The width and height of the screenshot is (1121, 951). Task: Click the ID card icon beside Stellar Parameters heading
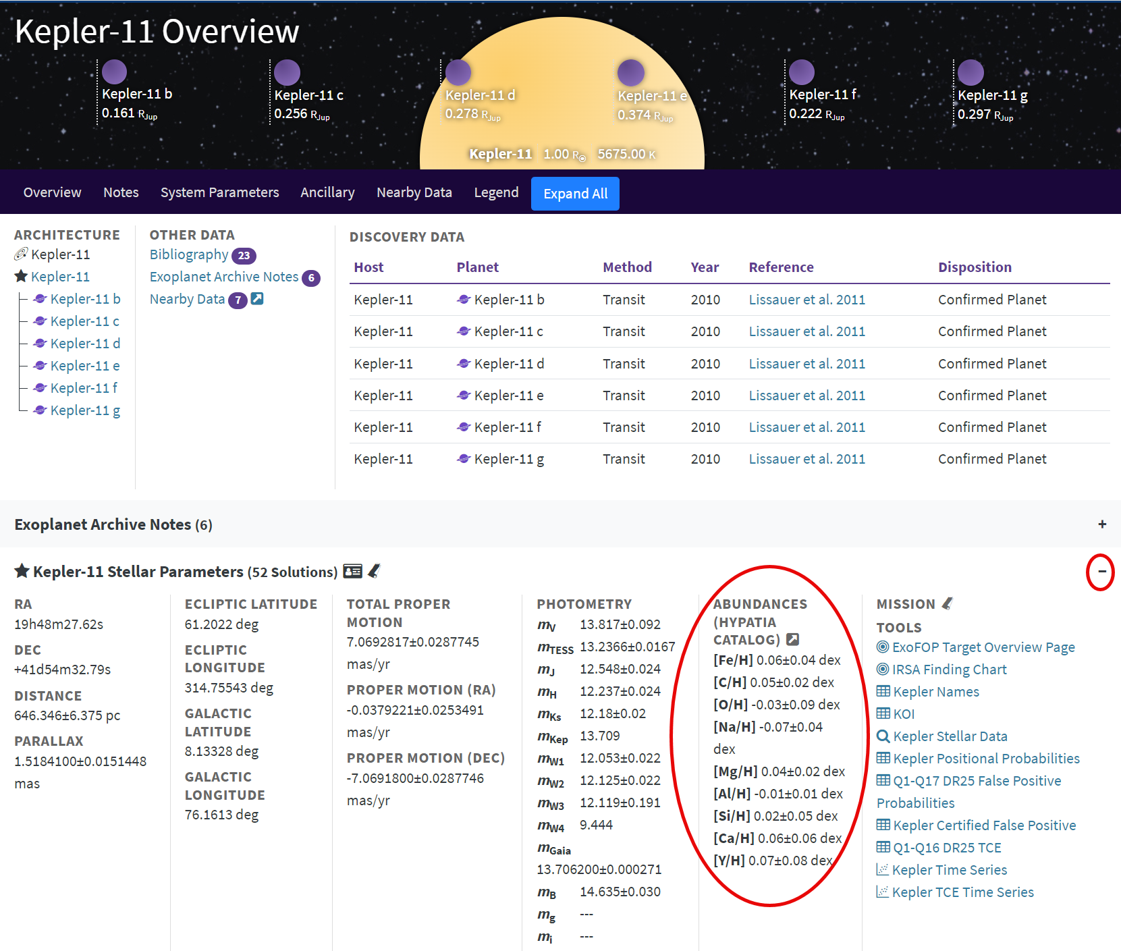tap(353, 571)
